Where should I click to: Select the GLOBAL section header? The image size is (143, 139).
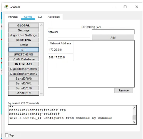point(23,25)
